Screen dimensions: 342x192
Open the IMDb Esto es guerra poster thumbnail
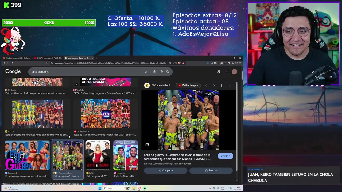[98, 155]
